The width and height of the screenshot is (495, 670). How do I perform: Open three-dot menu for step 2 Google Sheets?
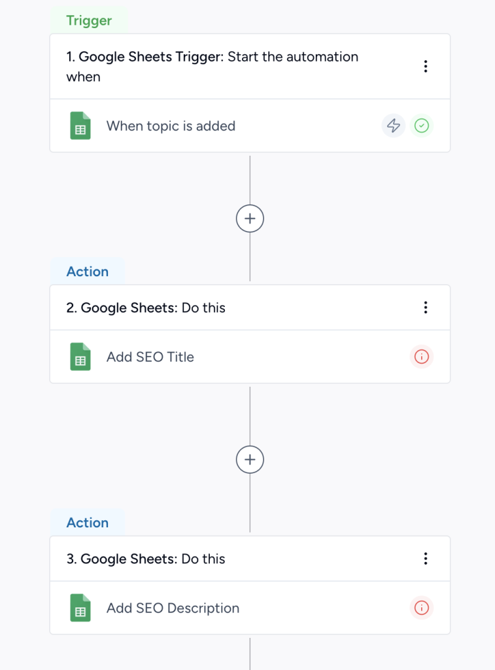426,308
